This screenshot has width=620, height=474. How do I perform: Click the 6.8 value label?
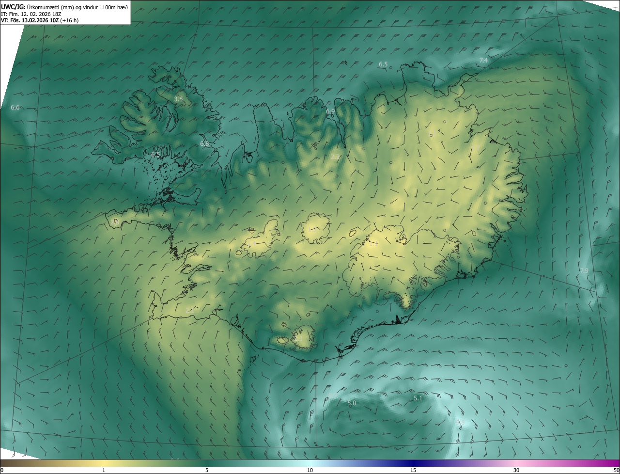[204, 143]
